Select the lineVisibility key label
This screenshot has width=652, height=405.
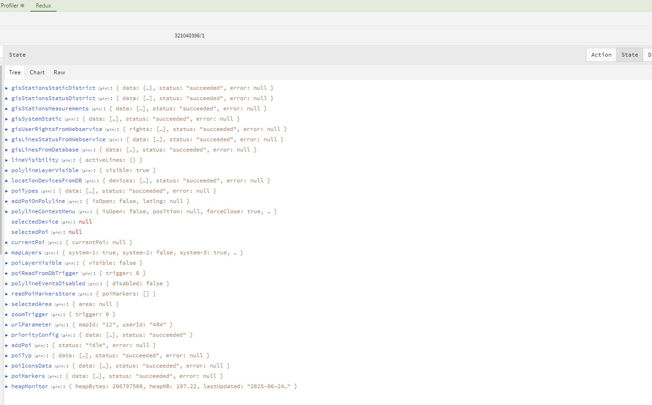click(x=35, y=160)
